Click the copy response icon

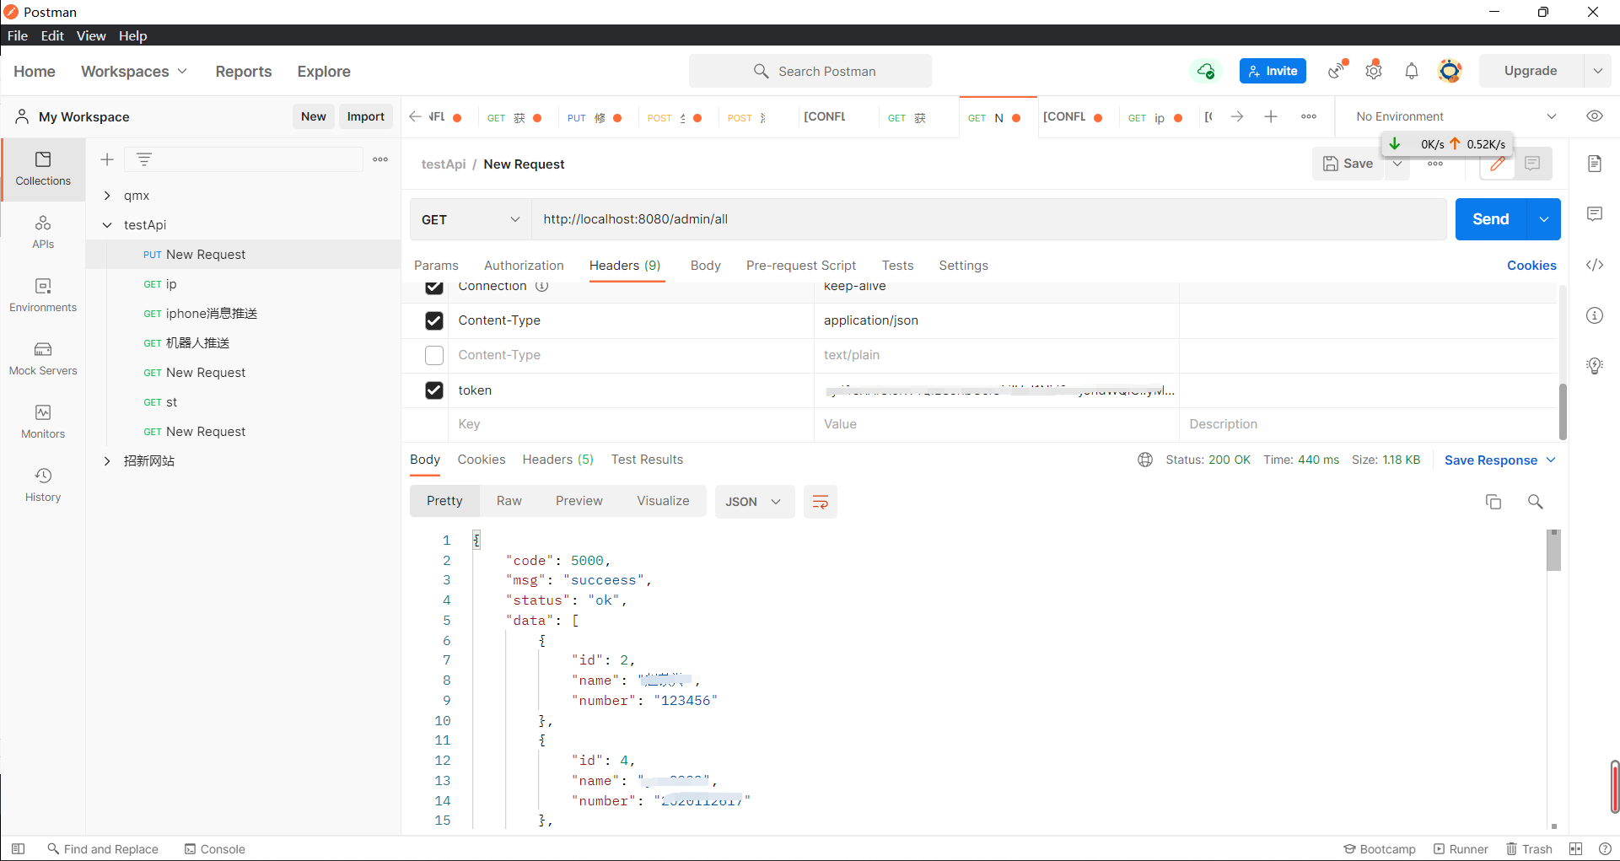[1493, 502]
